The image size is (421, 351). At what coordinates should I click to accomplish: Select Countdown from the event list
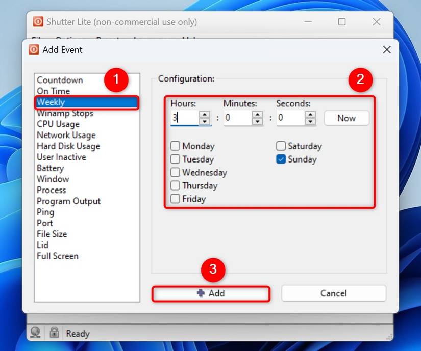pyautogui.click(x=60, y=80)
